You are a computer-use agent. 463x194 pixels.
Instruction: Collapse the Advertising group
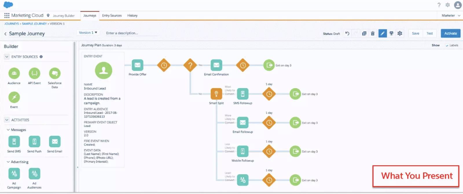[8, 162]
